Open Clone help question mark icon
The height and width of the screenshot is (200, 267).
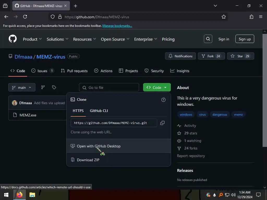[x=163, y=100]
